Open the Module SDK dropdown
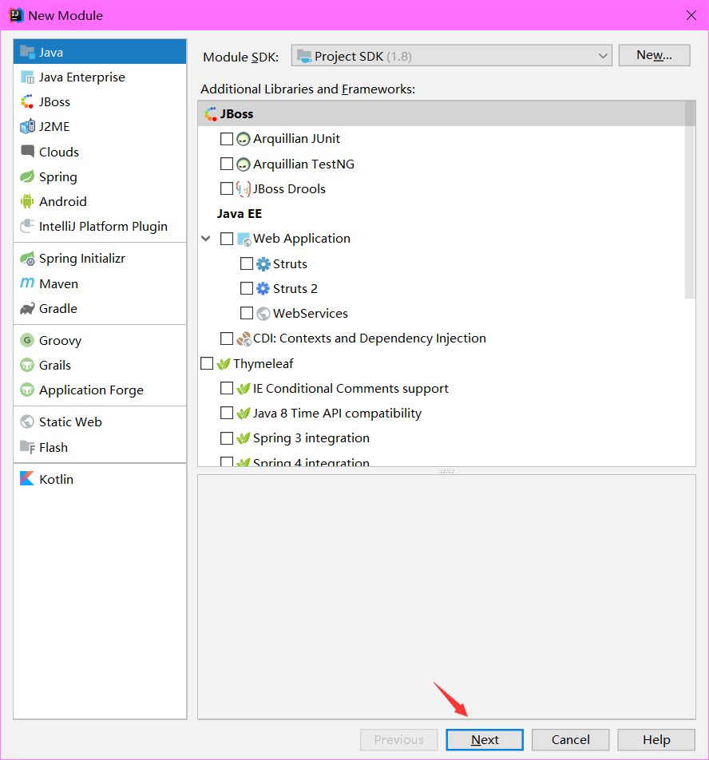The height and width of the screenshot is (760, 709). (x=451, y=56)
